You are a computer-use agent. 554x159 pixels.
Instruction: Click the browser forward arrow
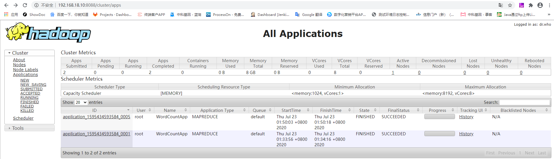[16, 5]
